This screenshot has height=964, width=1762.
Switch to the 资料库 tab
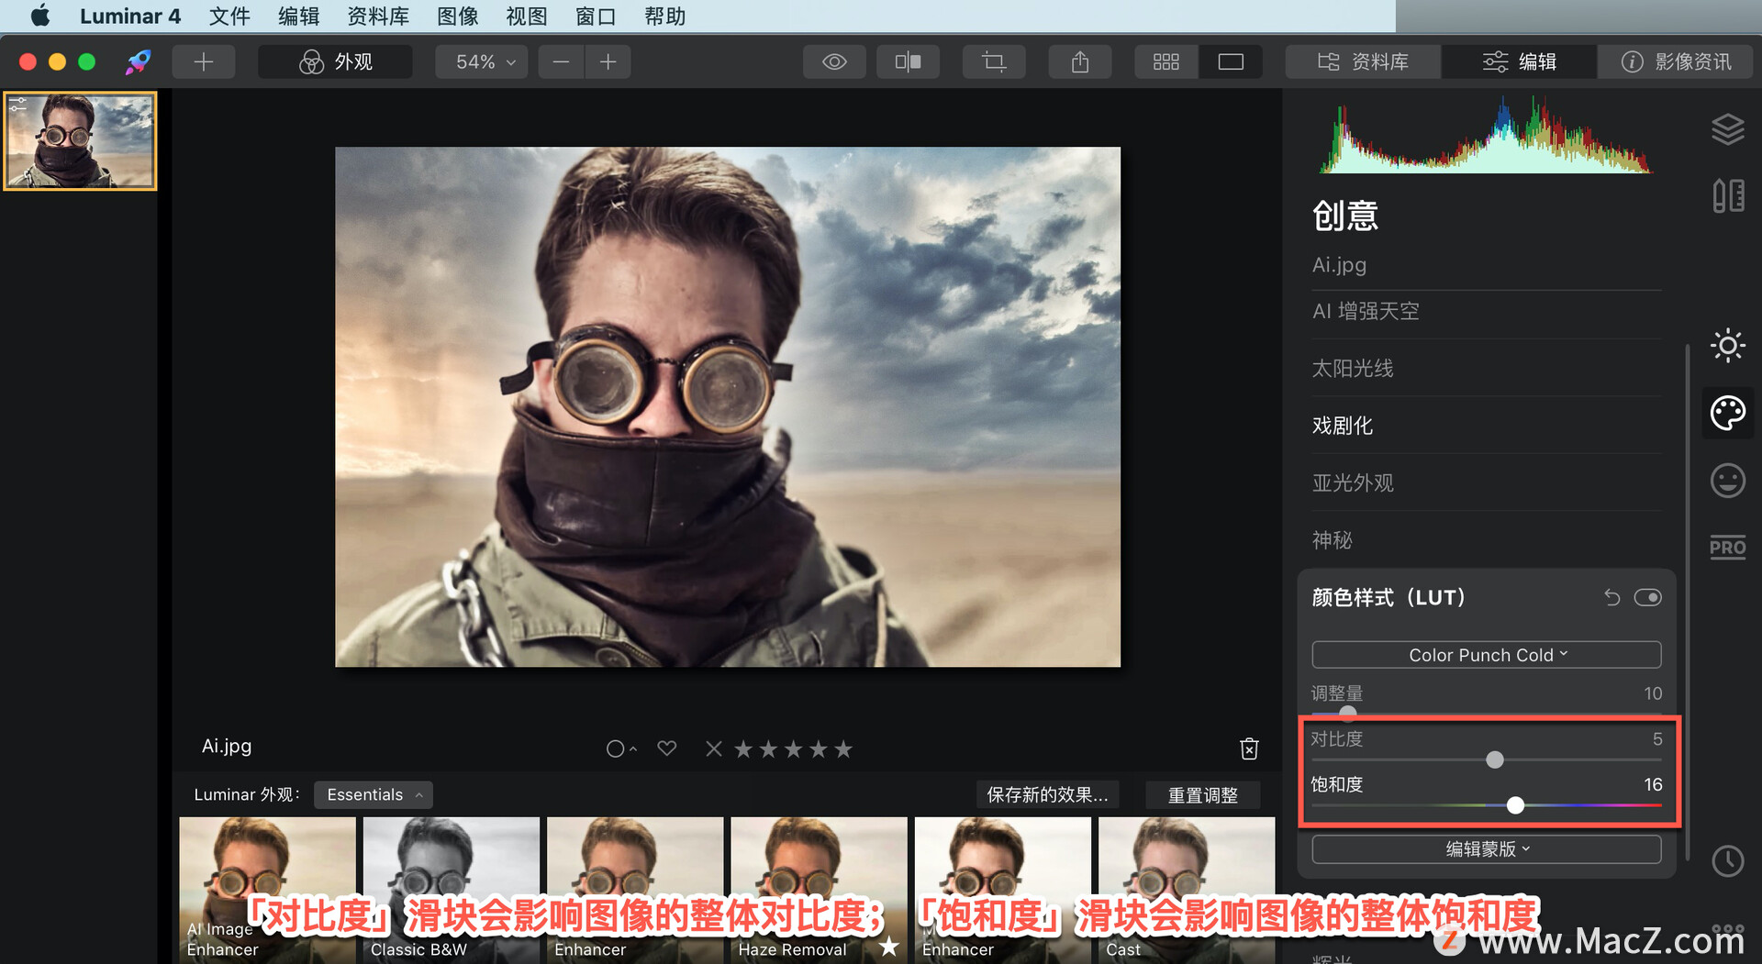coord(1363,61)
